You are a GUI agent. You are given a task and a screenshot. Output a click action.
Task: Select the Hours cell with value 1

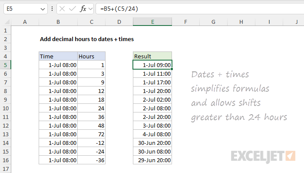(x=92, y=65)
